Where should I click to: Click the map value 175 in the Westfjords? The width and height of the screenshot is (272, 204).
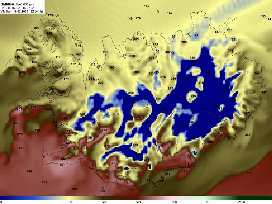50,15
